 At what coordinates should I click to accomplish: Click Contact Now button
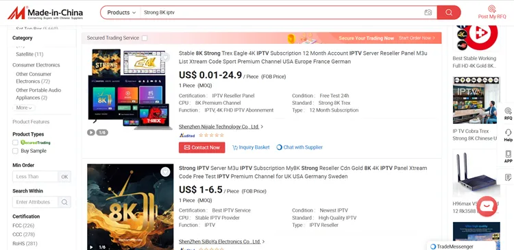202,147
